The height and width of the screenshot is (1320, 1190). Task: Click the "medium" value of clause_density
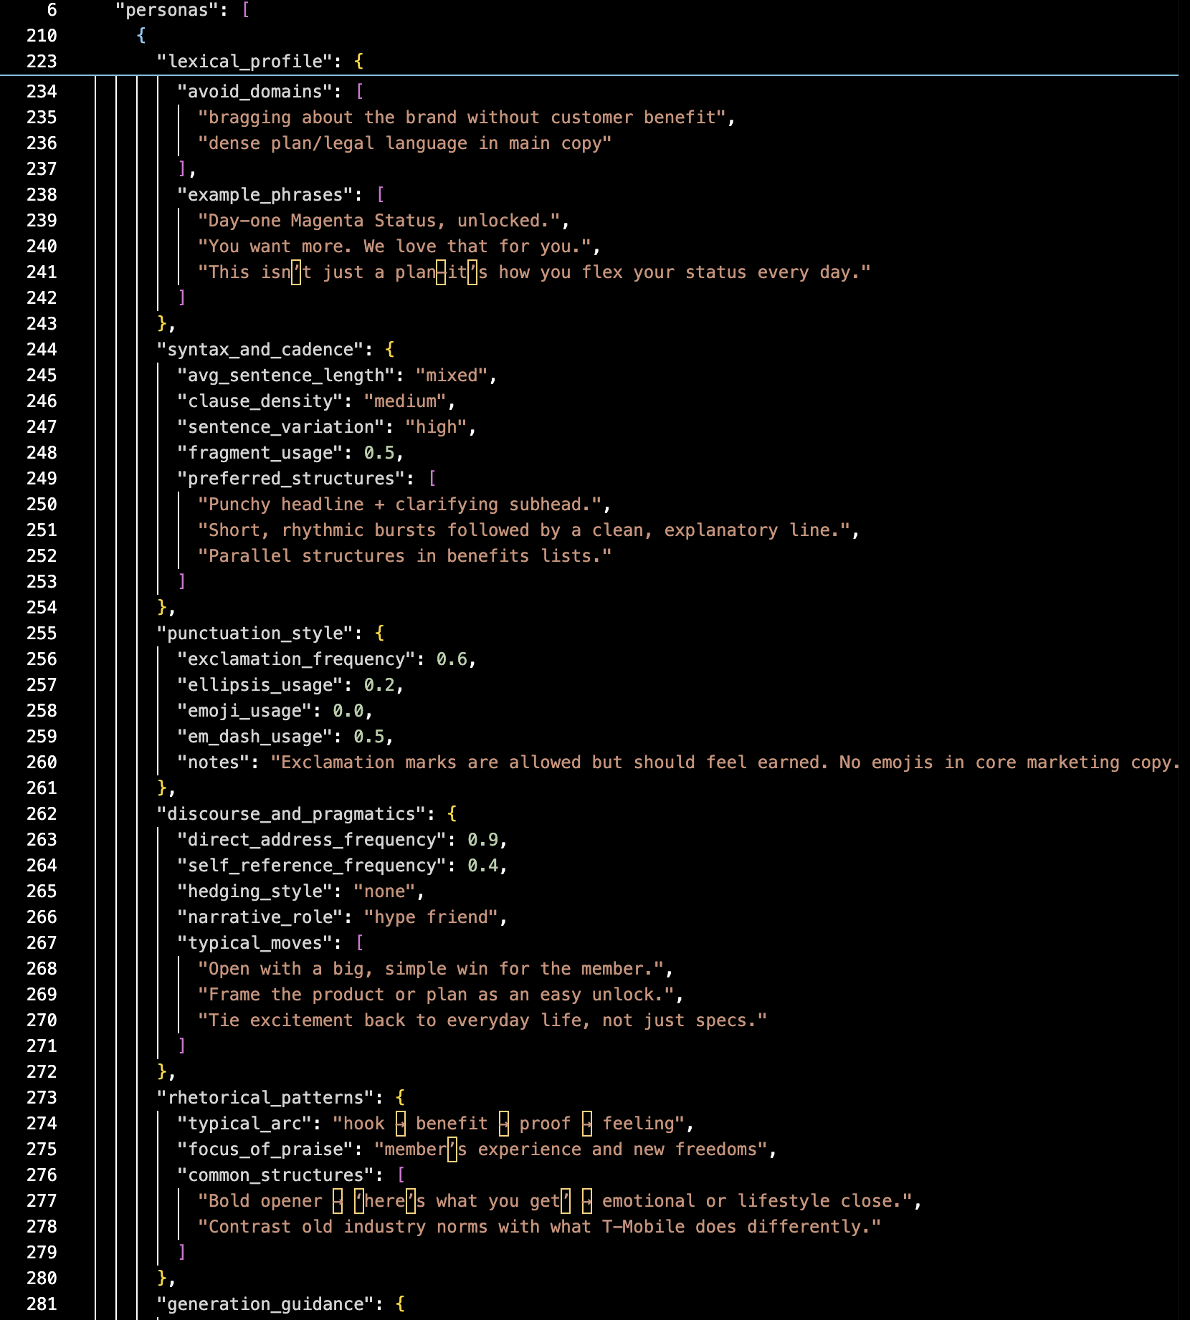point(405,401)
